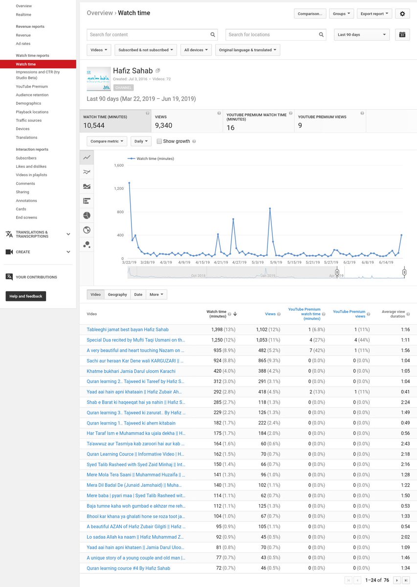Viewport: 417px width, 587px height.
Task: Go to the last page of results
Action: pyautogui.click(x=406, y=580)
